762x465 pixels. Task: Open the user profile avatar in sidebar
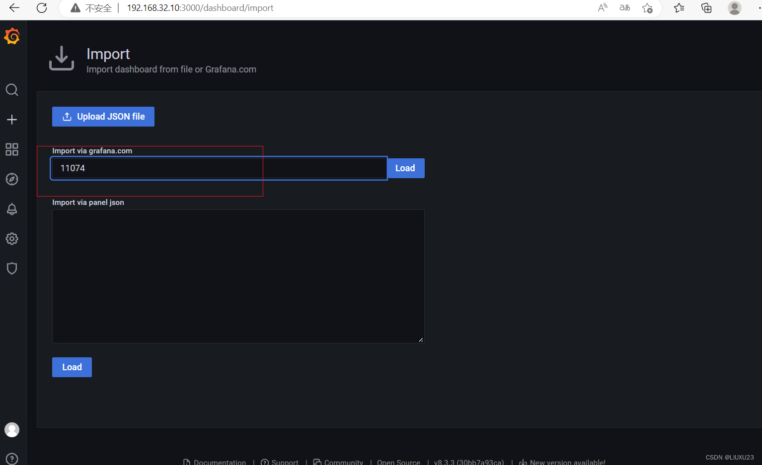pos(12,430)
